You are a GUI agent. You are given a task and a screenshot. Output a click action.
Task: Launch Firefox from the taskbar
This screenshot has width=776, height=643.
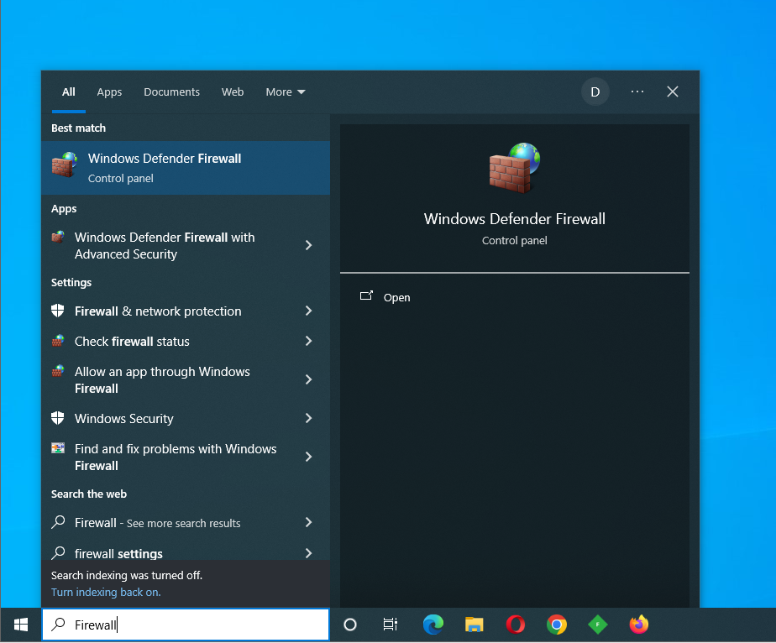coord(639,625)
